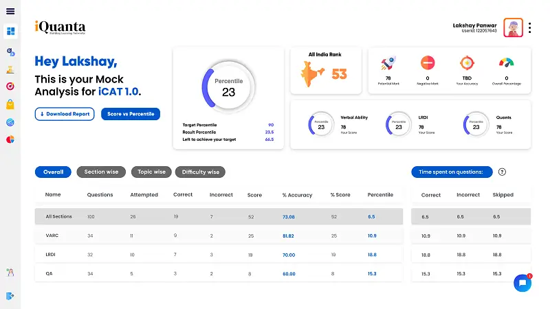550x309 pixels.
Task: Click the LRDI percentile ring
Action: [x=399, y=125]
